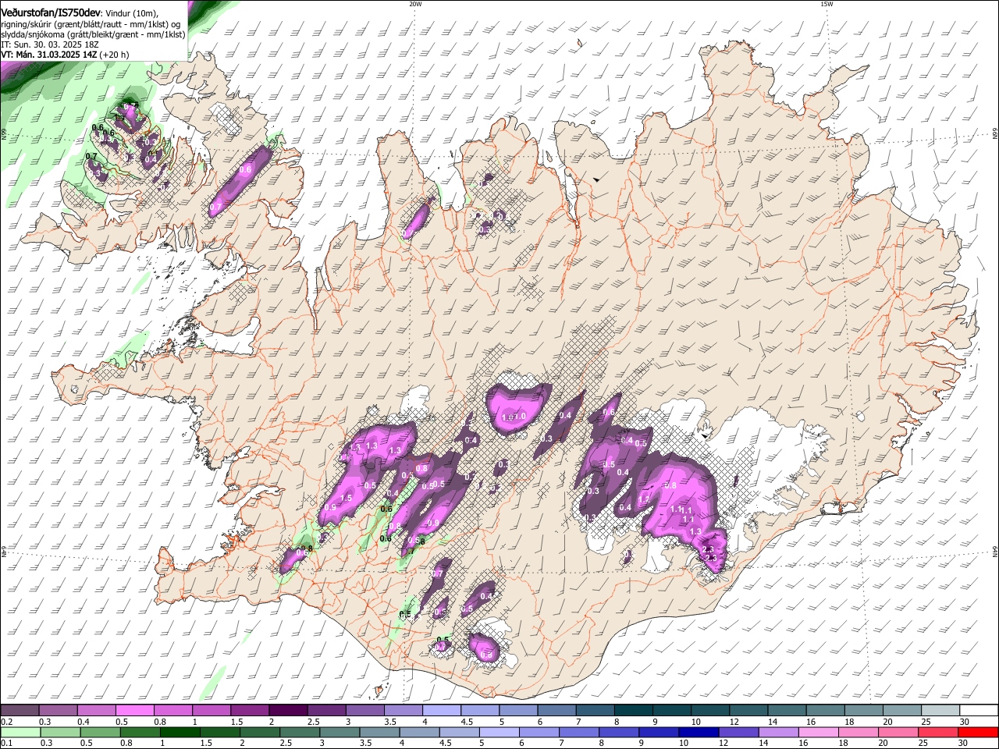Image resolution: width=999 pixels, height=749 pixels.
Task: Pick the lower legend swatch starting at 2
Action: [x=259, y=732]
